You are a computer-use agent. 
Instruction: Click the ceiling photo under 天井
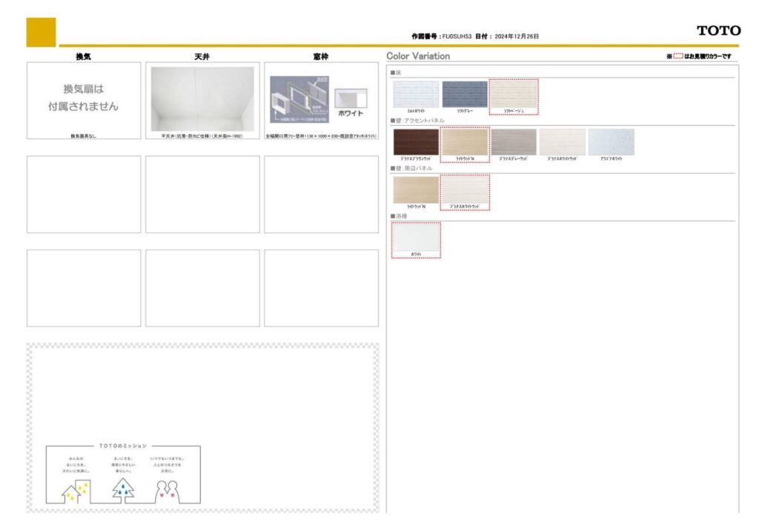[202, 98]
